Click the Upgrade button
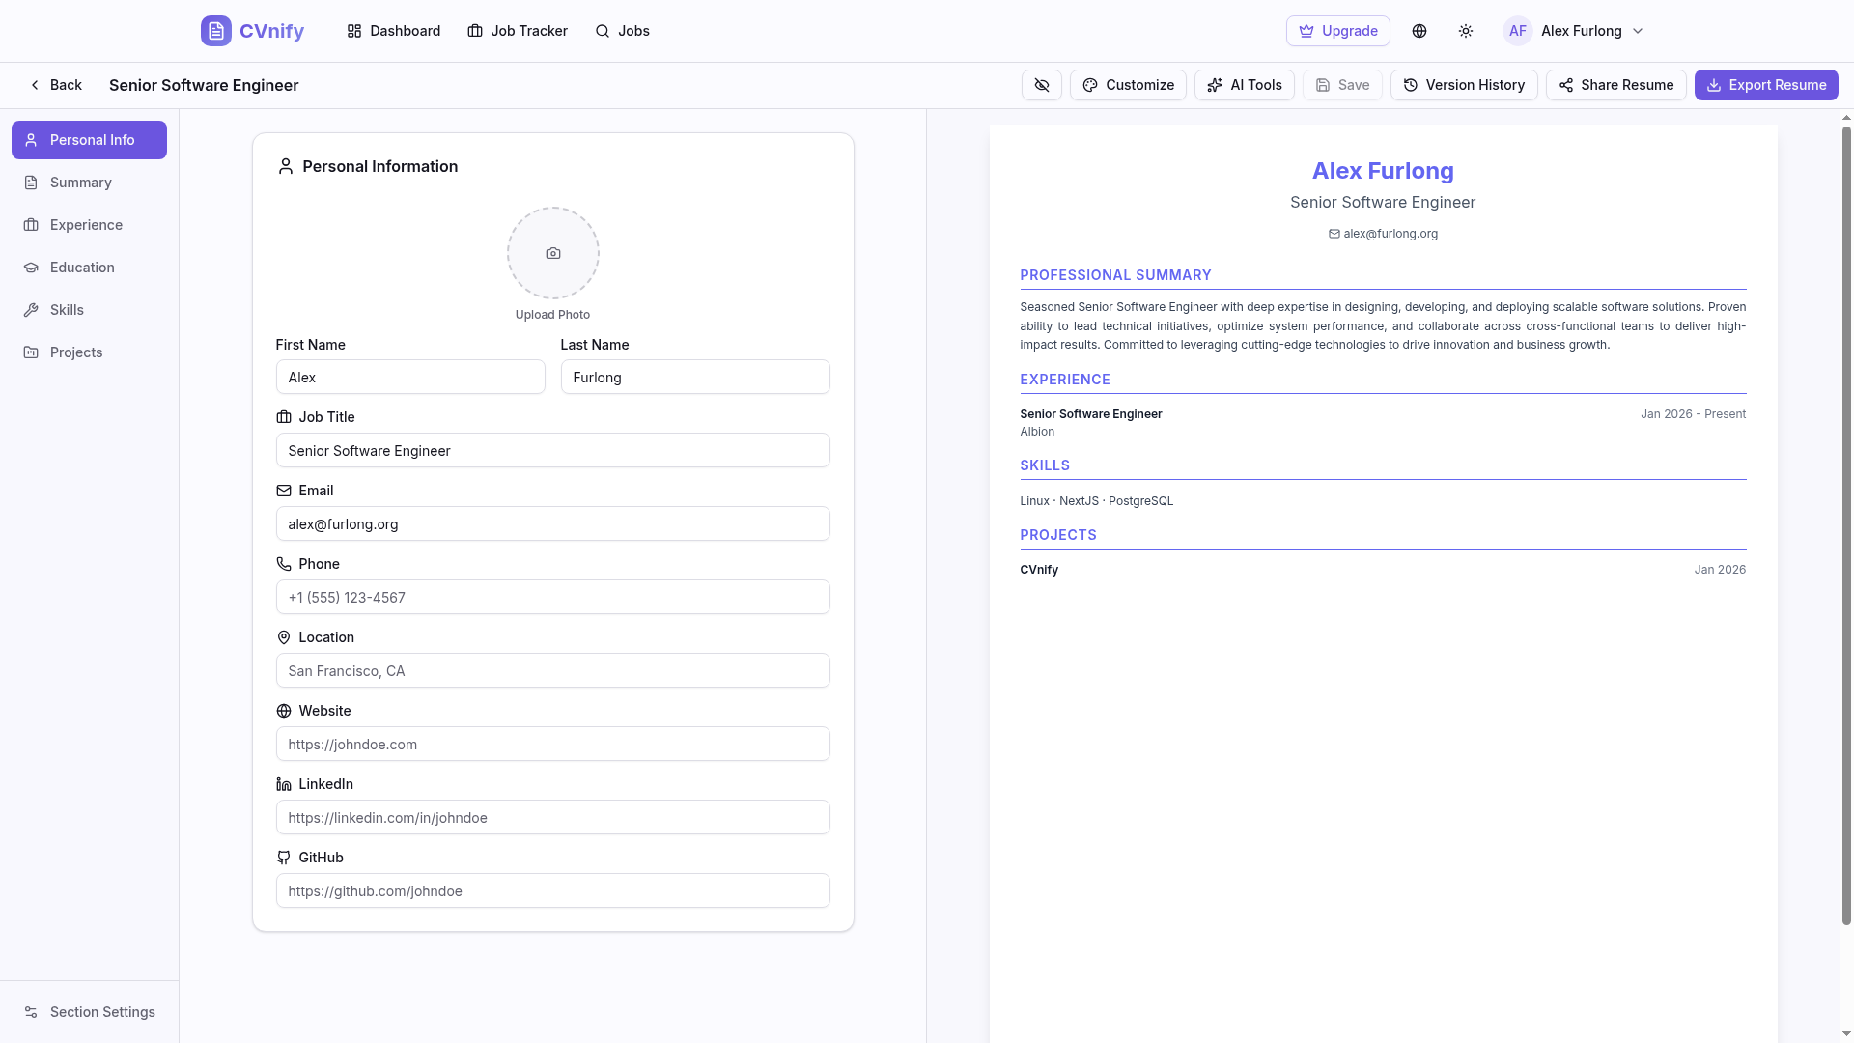 [1337, 31]
